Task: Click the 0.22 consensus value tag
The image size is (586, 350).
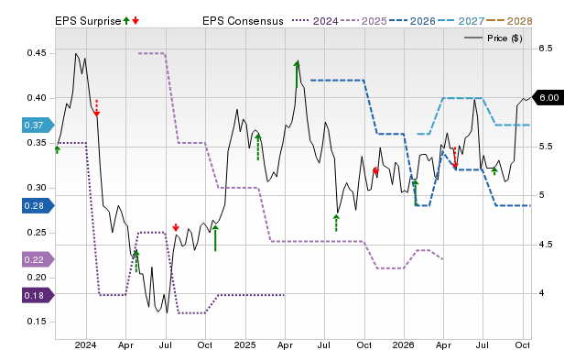Action: (x=38, y=259)
